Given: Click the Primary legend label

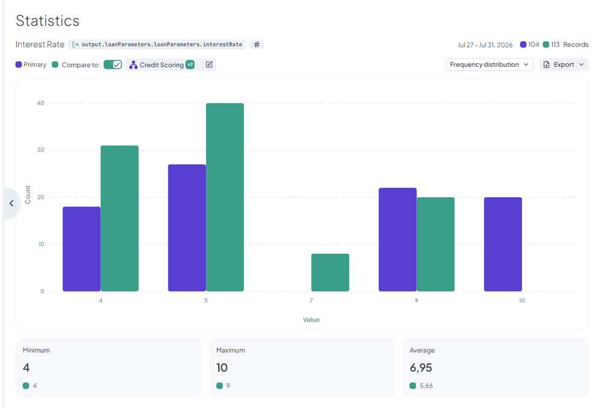Looking at the screenshot, I should pyautogui.click(x=35, y=64).
